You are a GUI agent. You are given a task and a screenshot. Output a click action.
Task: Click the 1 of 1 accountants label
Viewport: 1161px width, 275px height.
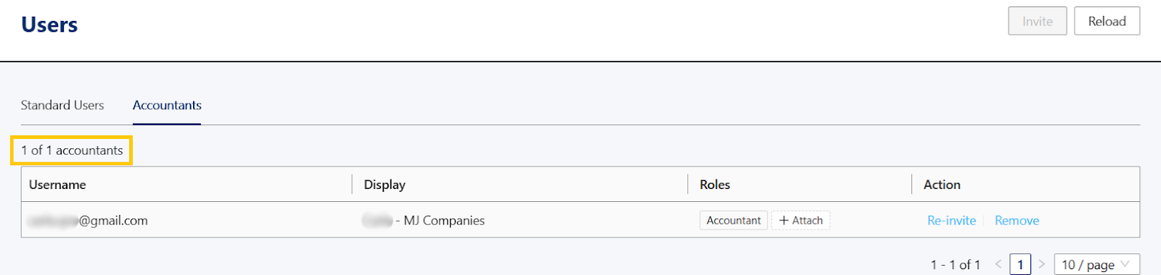pyautogui.click(x=72, y=151)
